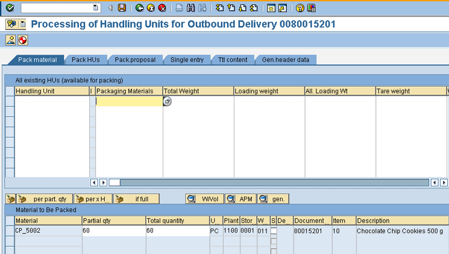Click the "per part. qty" pack button
The image size is (449, 254).
coord(45,199)
